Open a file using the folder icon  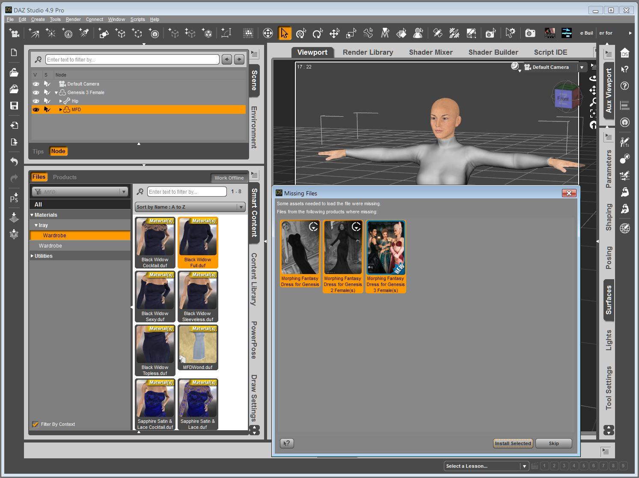pos(14,72)
